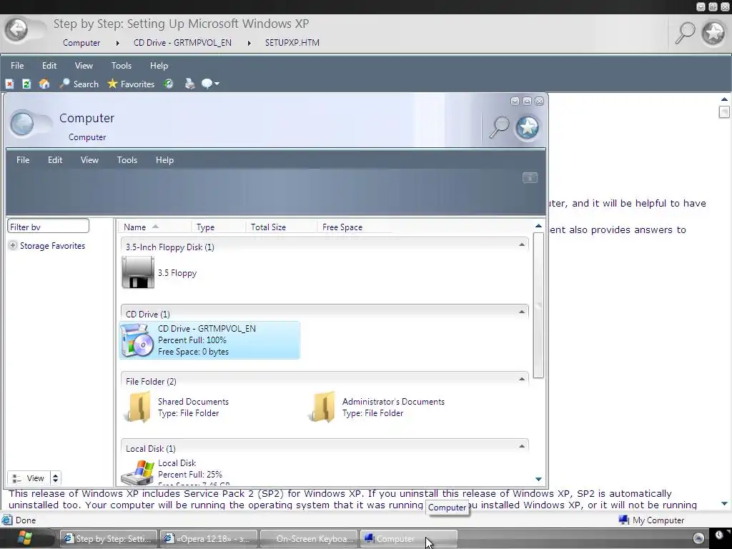Click the file list vertical scrollbar thumb
732x549 pixels.
[x=538, y=305]
